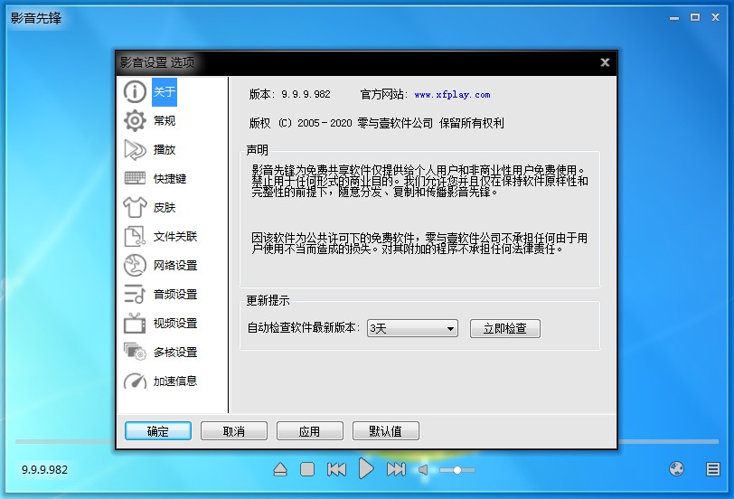Viewport: 734px width, 499px height.
Task: Click the 立即检查 check now button
Action: click(x=504, y=329)
